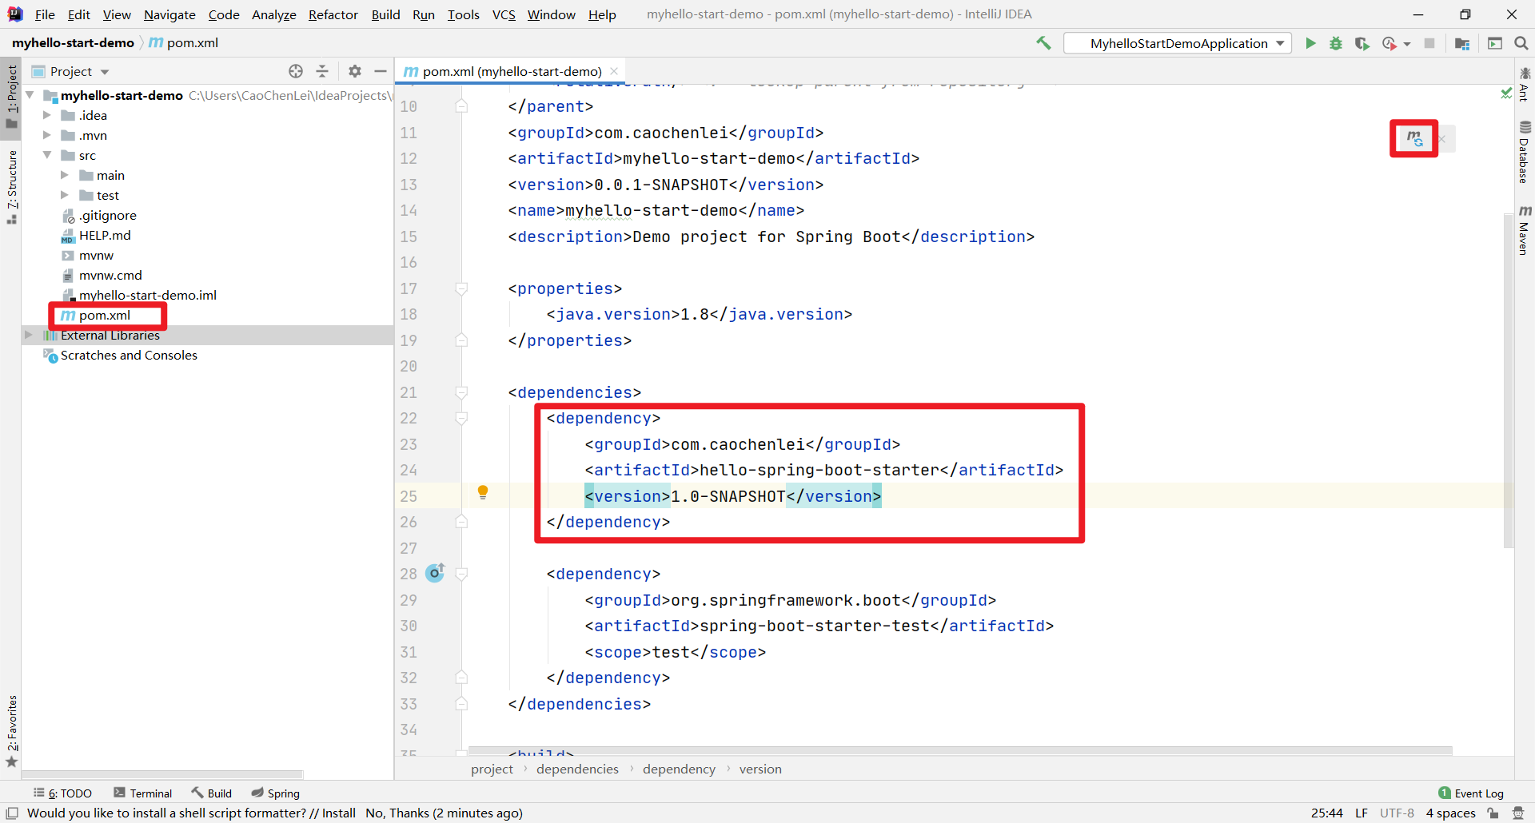Click the LF line separator in the status bar
The height and width of the screenshot is (823, 1535).
point(1362,813)
